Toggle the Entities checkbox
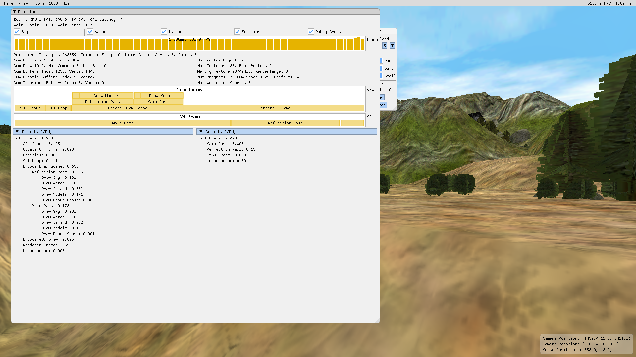The image size is (636, 357). pos(237,32)
